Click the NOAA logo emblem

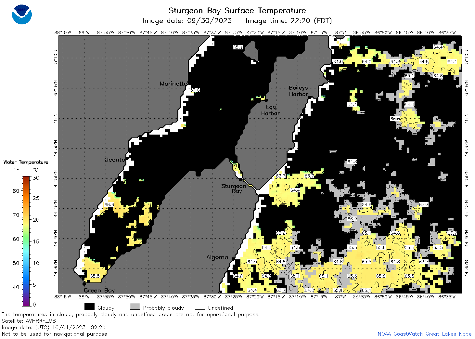pyautogui.click(x=22, y=14)
